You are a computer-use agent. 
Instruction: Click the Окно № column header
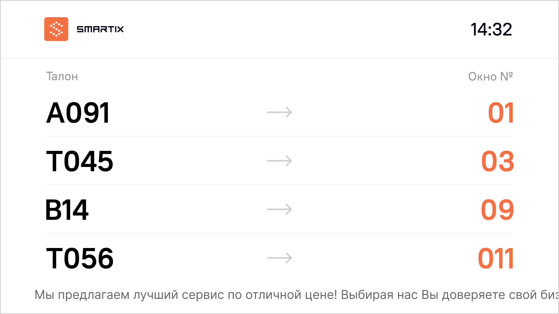490,76
